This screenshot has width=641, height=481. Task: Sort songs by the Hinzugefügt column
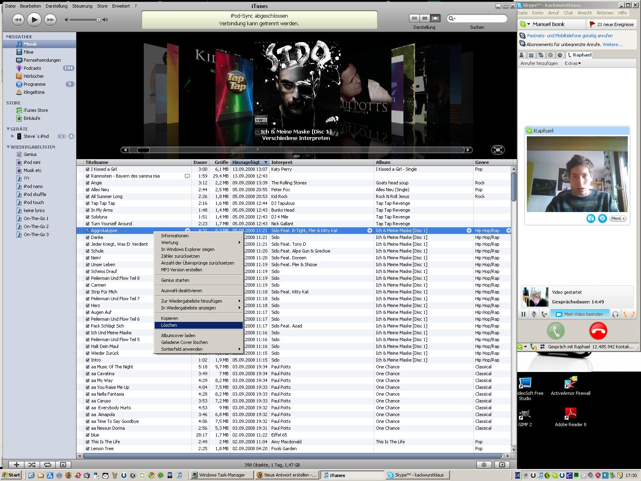[x=250, y=162]
